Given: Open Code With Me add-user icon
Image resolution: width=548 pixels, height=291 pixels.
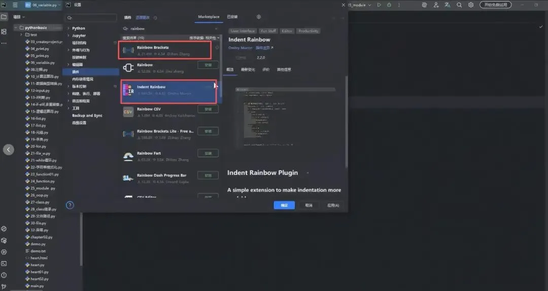Looking at the screenshot, I should [436, 5].
